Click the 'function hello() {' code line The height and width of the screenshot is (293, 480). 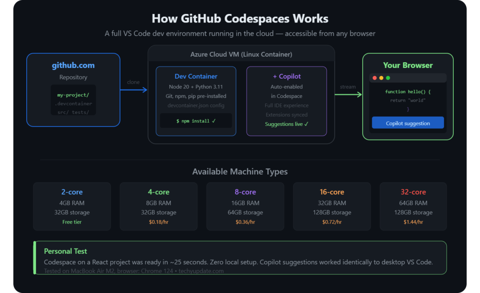tap(408, 92)
